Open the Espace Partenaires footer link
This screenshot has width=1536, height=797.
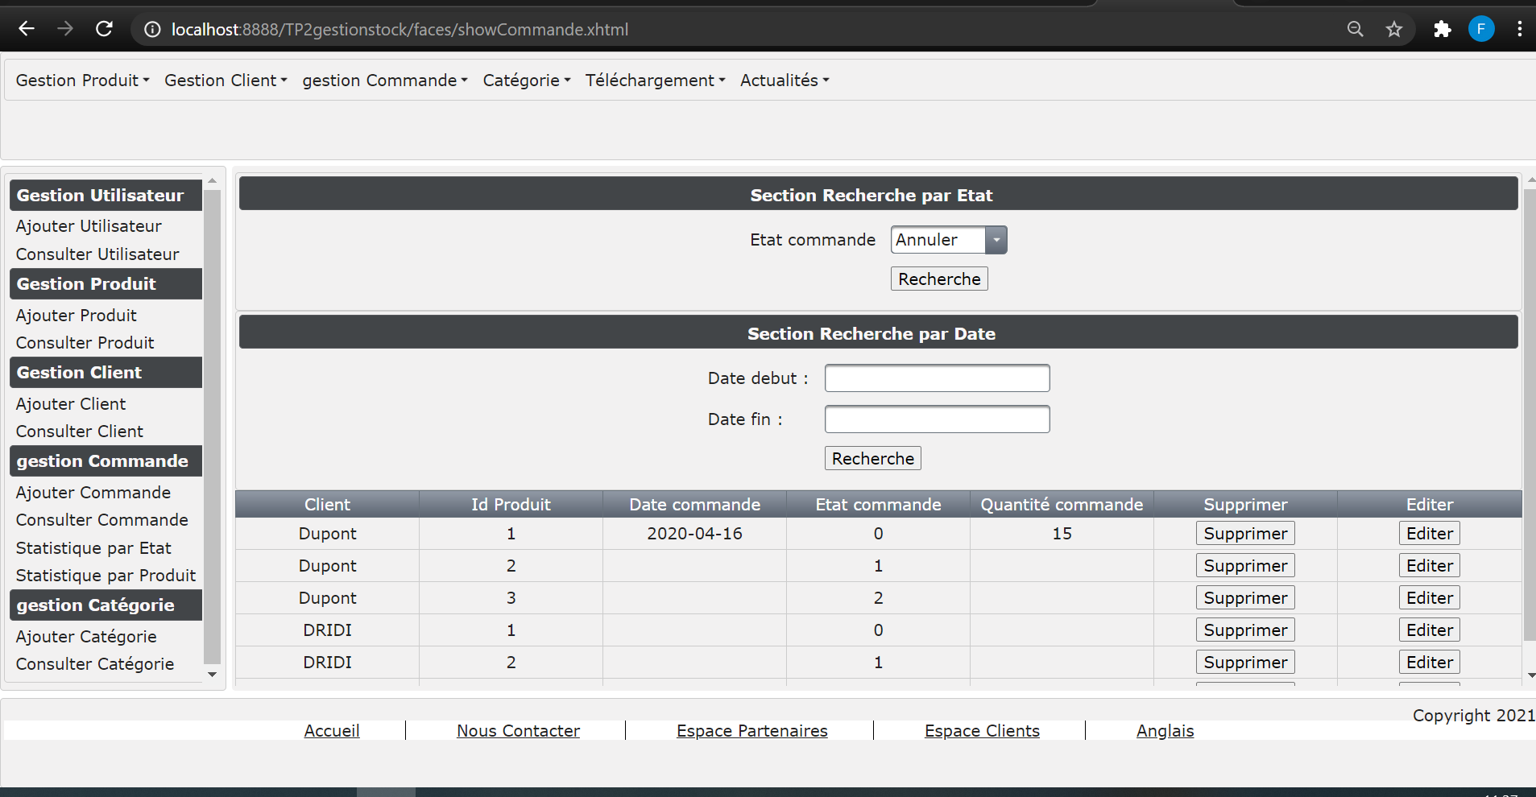point(752,731)
